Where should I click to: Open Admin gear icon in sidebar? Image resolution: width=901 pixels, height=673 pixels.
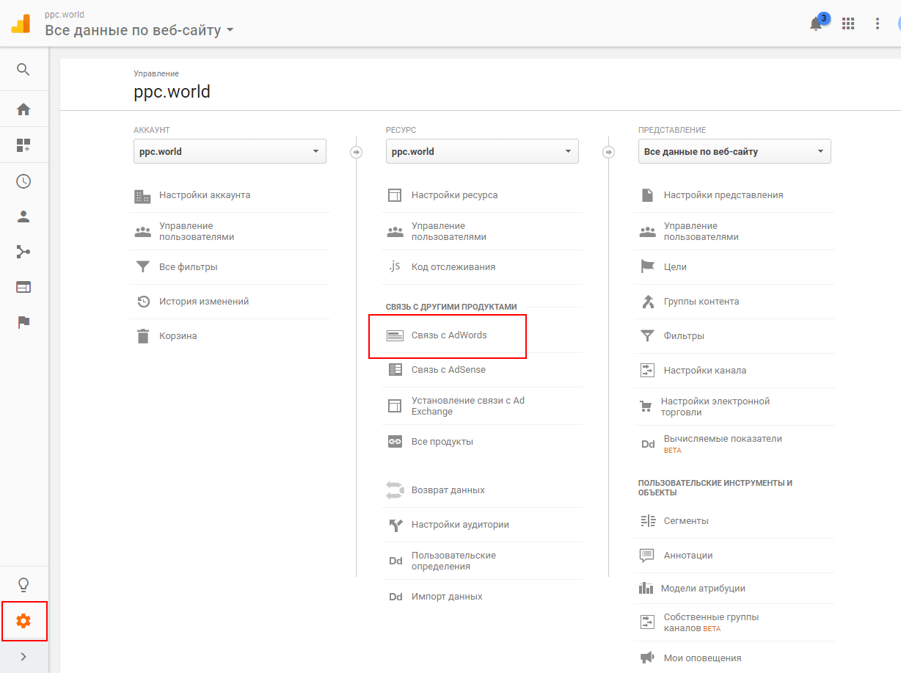click(x=23, y=621)
